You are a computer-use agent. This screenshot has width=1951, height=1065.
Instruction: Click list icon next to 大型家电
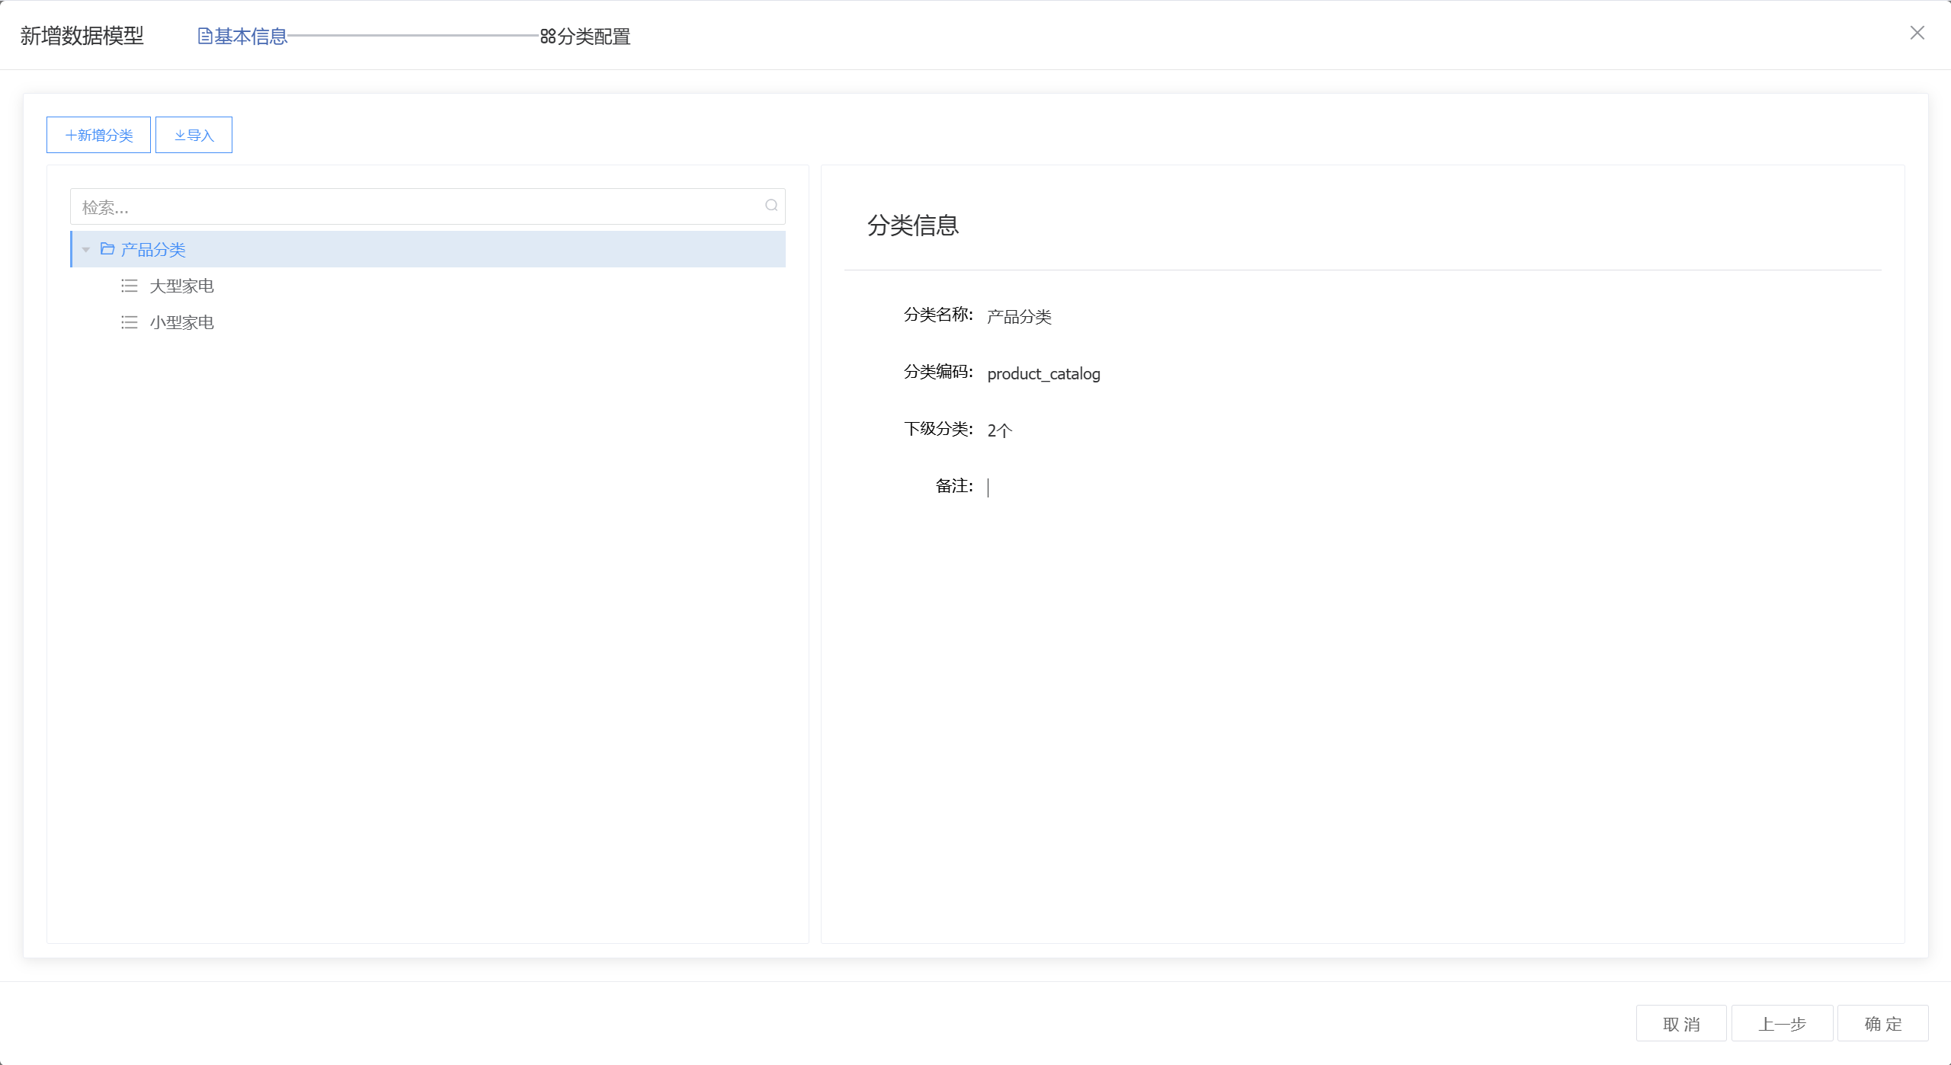pos(130,286)
